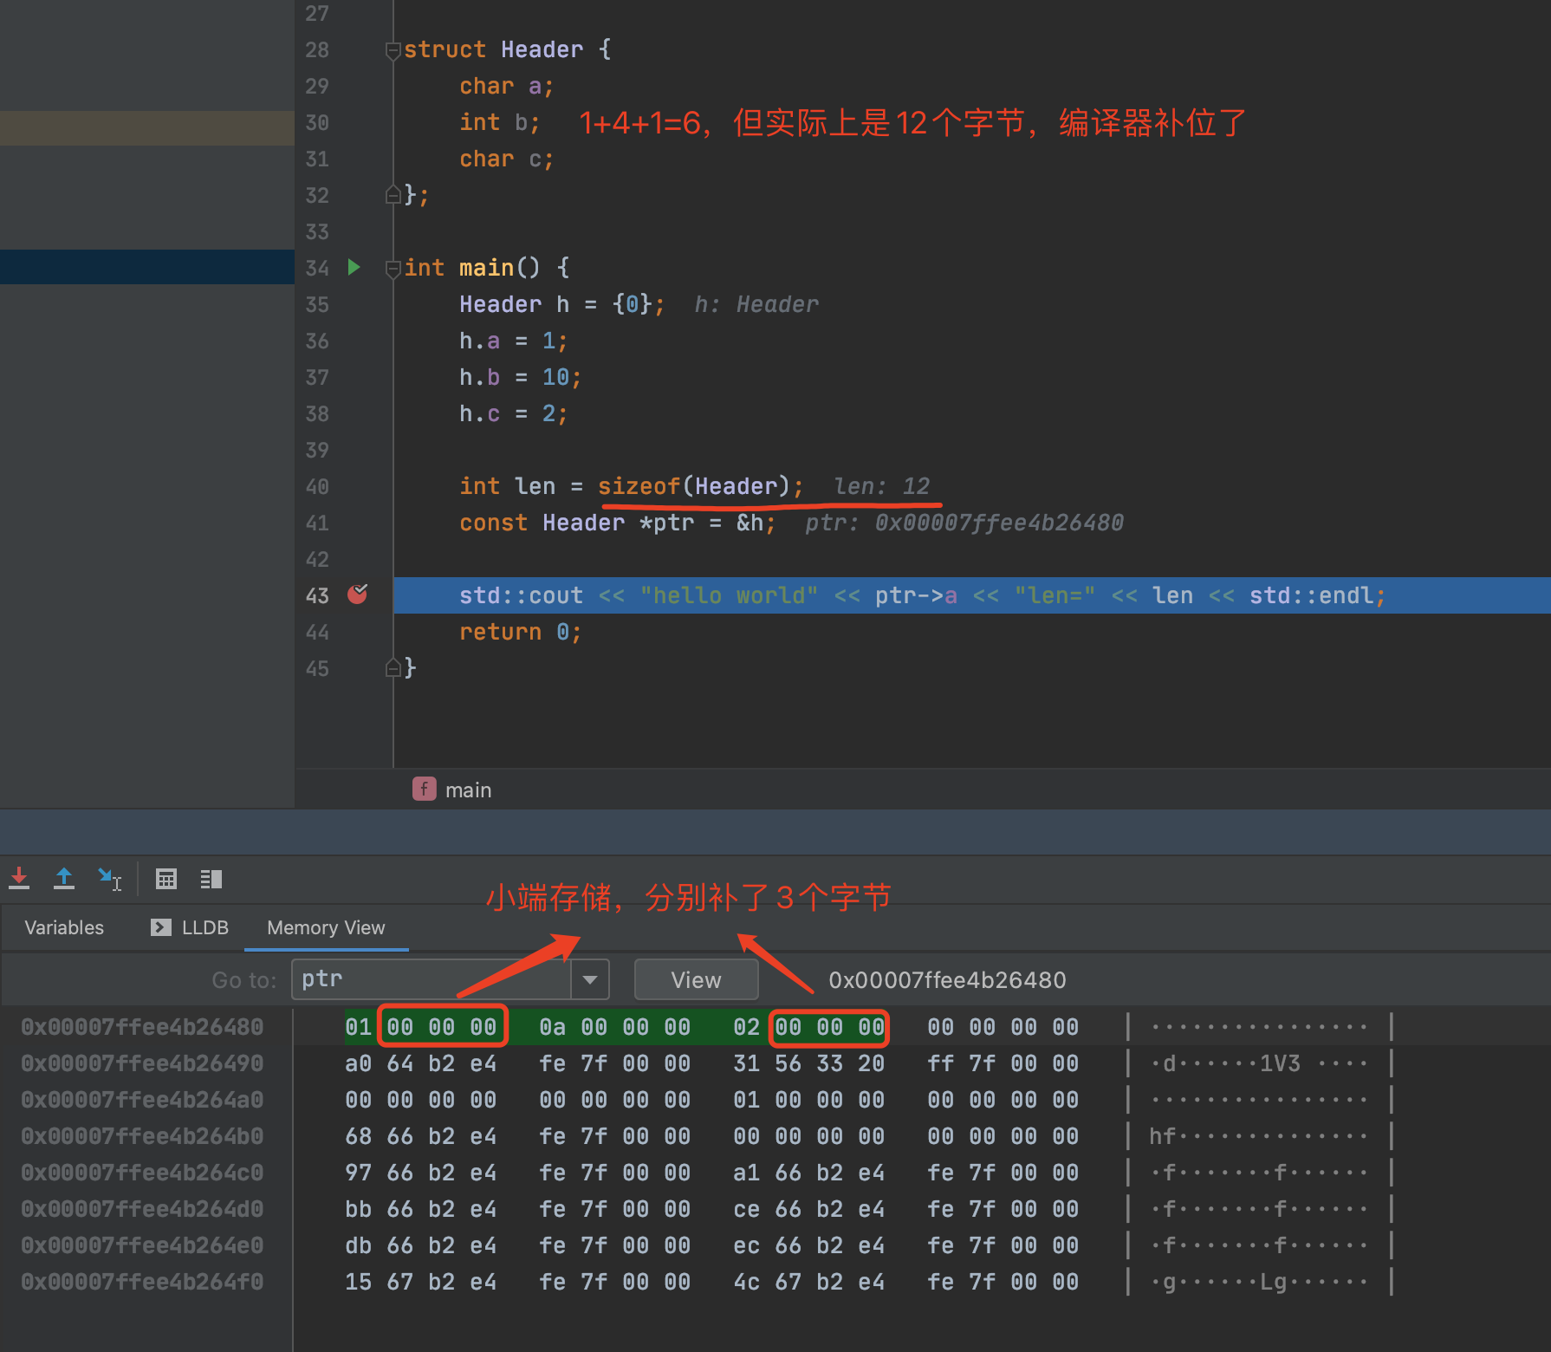Click the ASCII column text 1V3 in memory view
The image size is (1551, 1352).
[x=1280, y=1063]
